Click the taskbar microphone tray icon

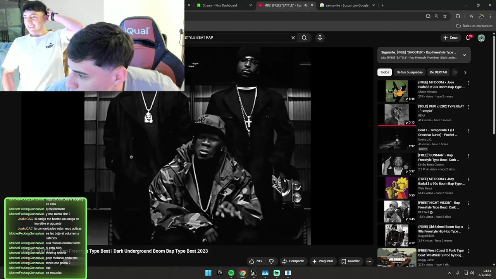458,273
